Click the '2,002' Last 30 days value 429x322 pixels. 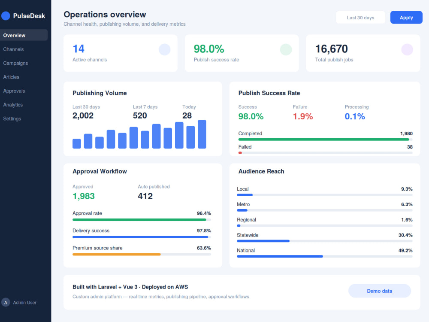click(83, 115)
